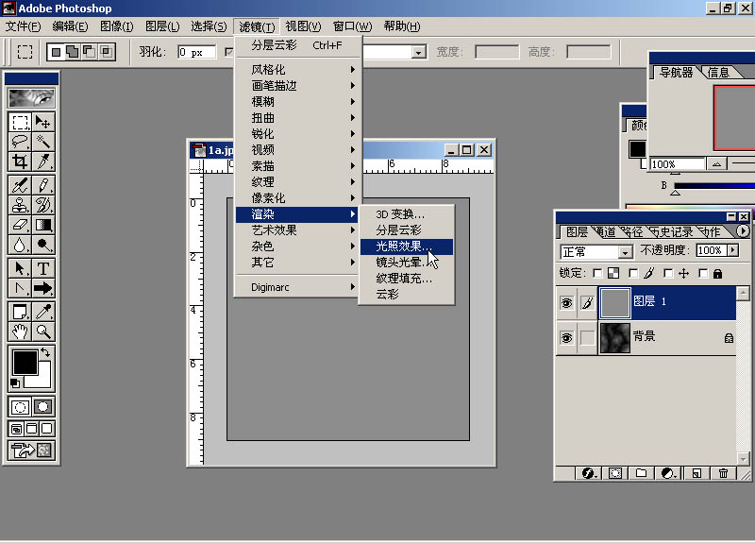The image size is (755, 544).
Task: Select the Clone Stamp tool
Action: pyautogui.click(x=20, y=205)
